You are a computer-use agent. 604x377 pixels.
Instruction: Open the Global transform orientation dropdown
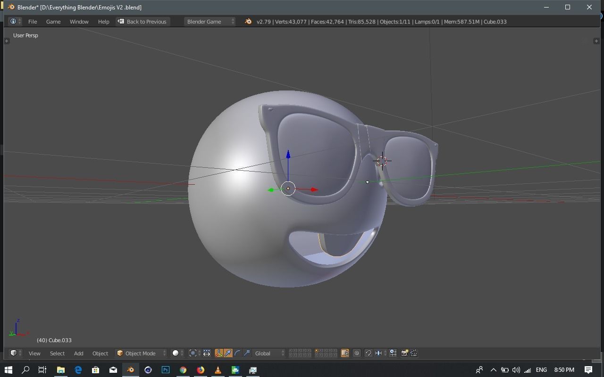pos(269,353)
